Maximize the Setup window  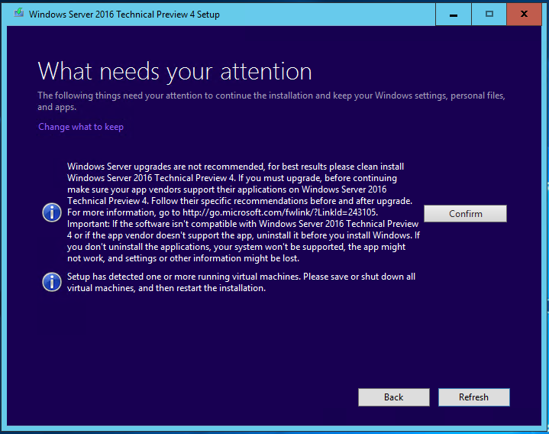pos(489,15)
